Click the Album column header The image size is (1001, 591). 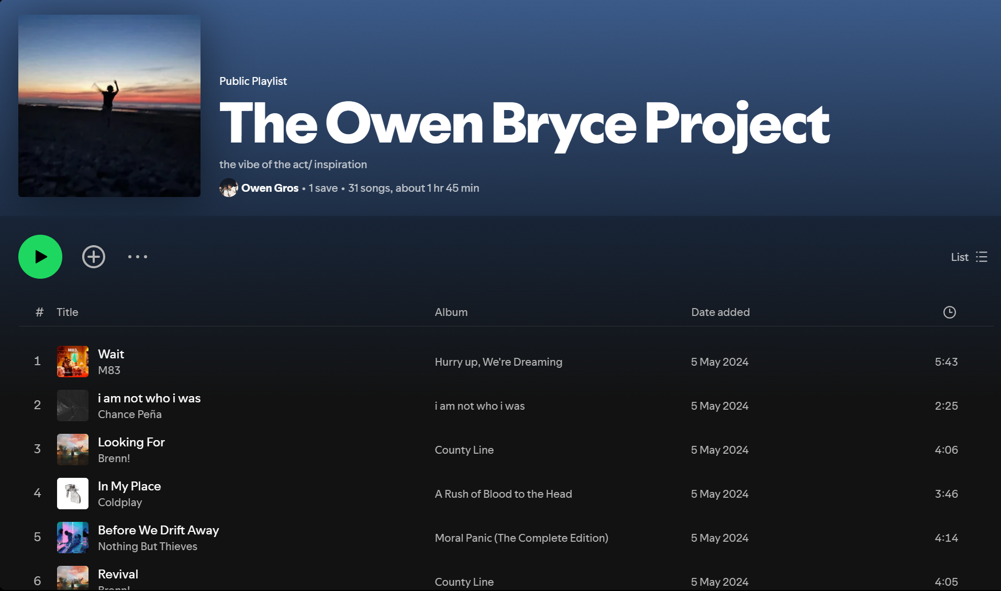451,312
